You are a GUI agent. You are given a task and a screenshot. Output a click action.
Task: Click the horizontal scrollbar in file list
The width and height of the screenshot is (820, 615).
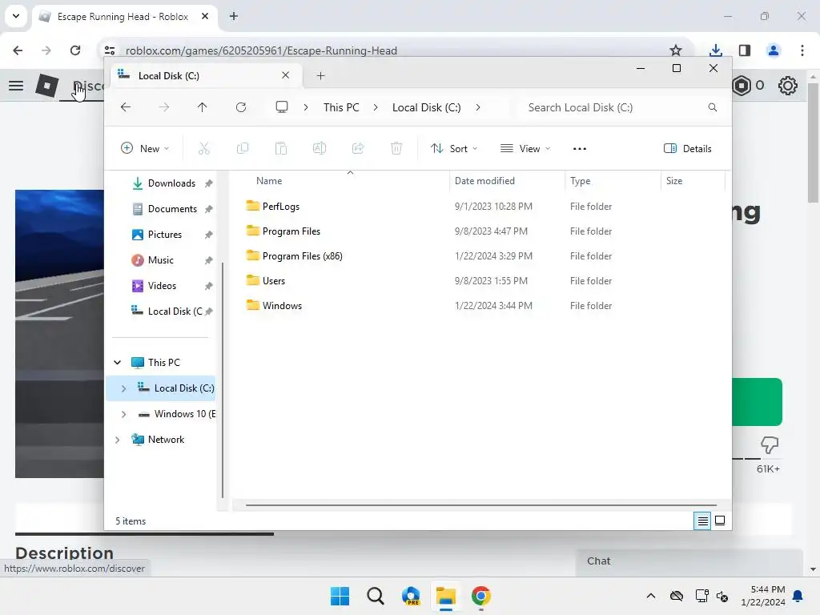click(x=481, y=505)
